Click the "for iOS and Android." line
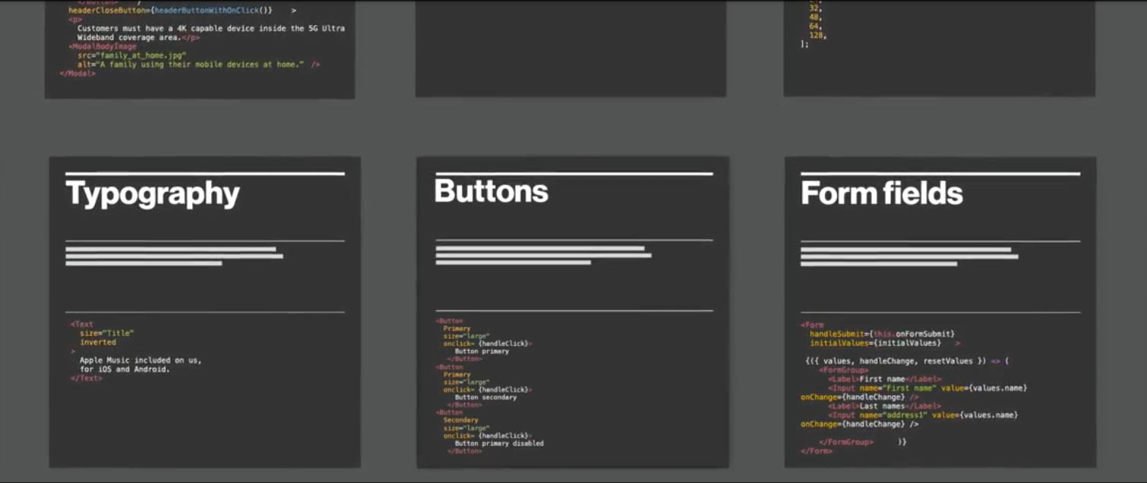 coord(125,369)
